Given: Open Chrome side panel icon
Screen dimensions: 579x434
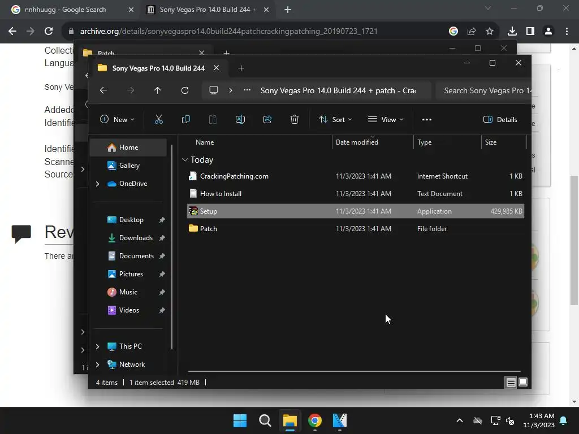Looking at the screenshot, I should click(x=530, y=32).
